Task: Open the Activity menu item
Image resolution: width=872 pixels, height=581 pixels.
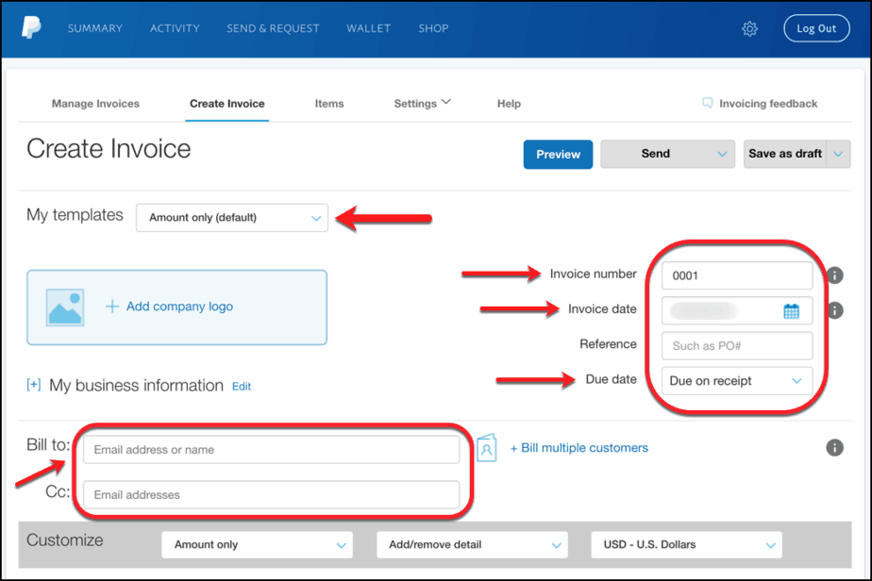Action: point(175,28)
